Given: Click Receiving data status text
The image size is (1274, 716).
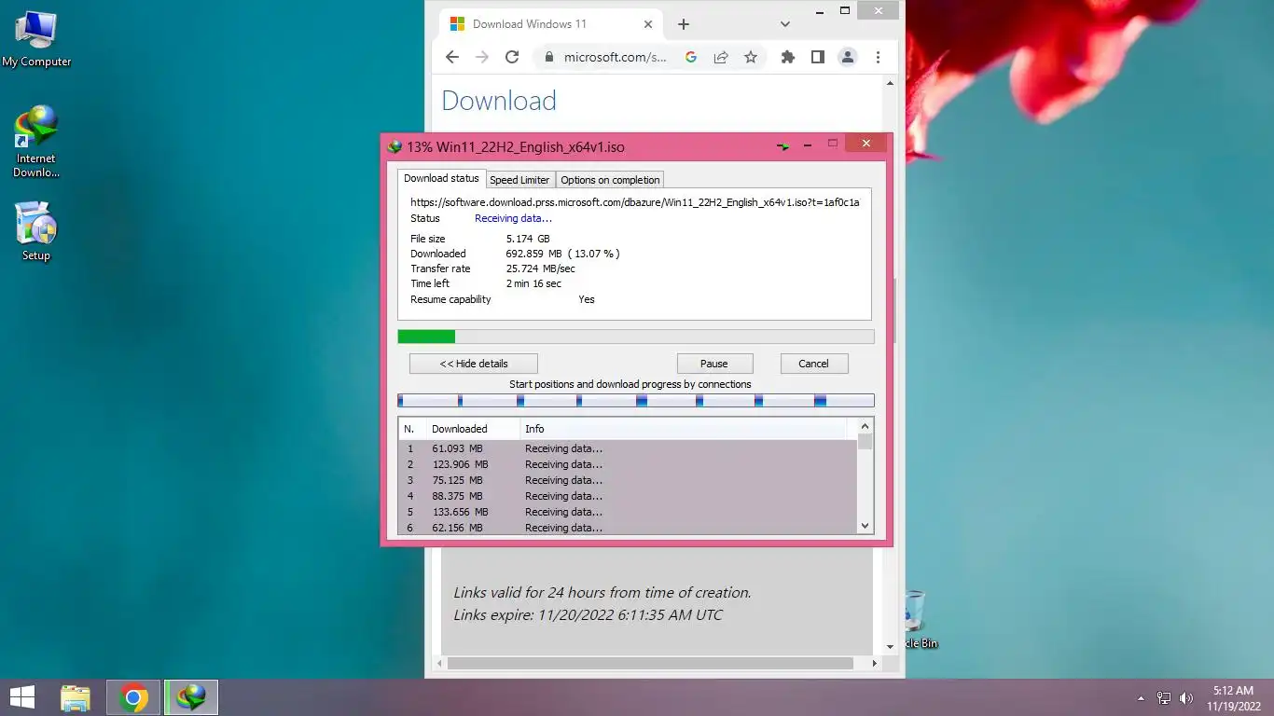Looking at the screenshot, I should point(513,218).
